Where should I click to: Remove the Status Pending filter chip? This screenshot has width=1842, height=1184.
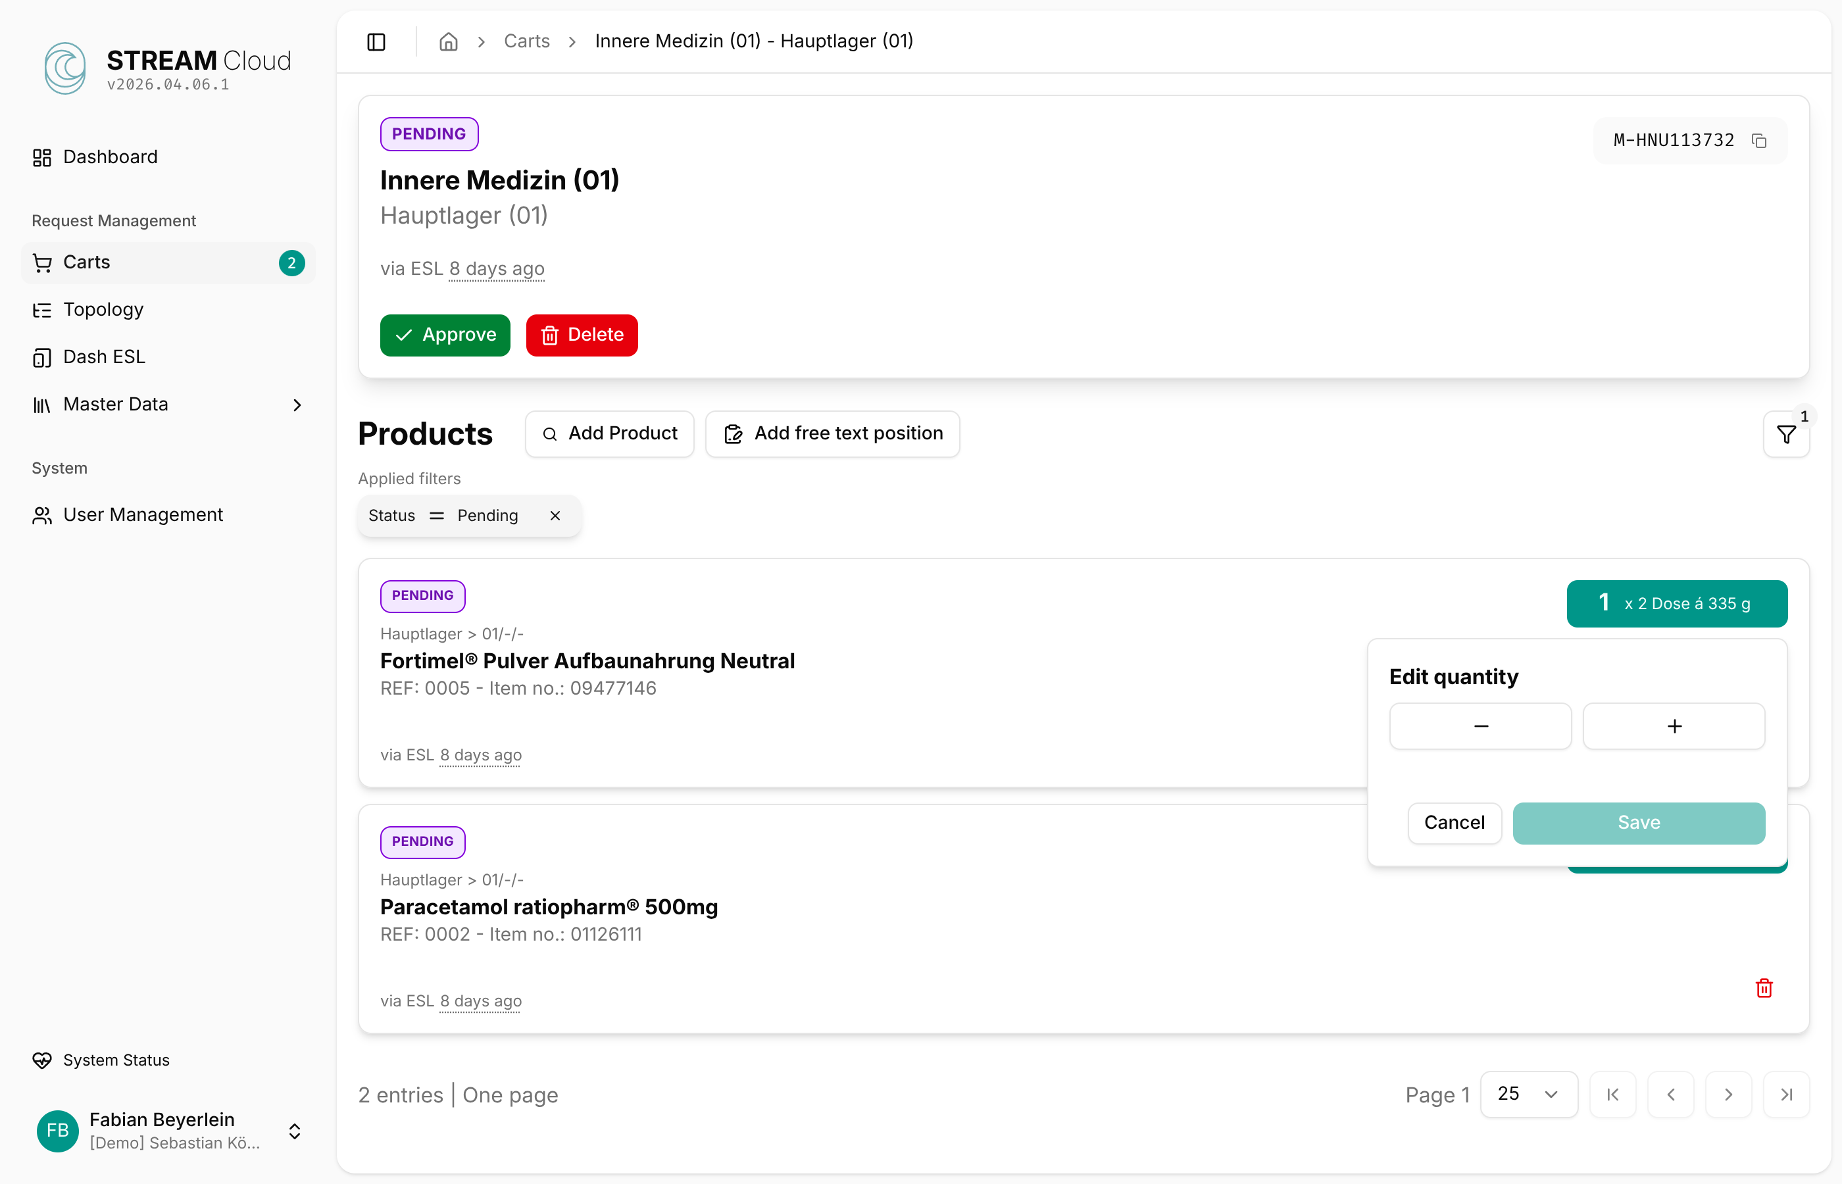[x=555, y=516]
